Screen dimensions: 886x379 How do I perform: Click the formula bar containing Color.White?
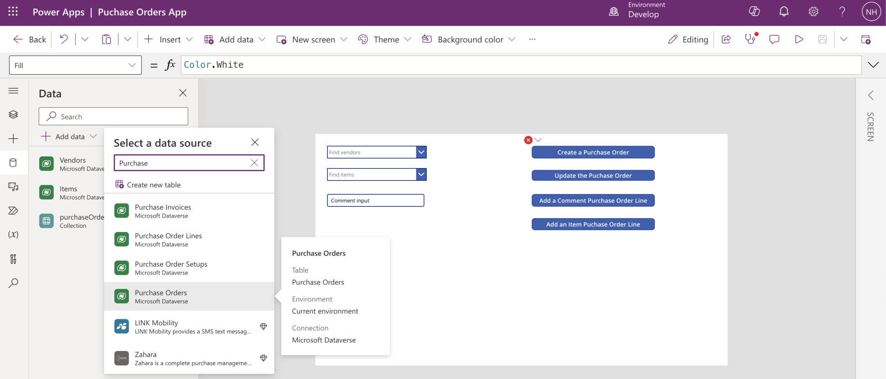(521, 65)
